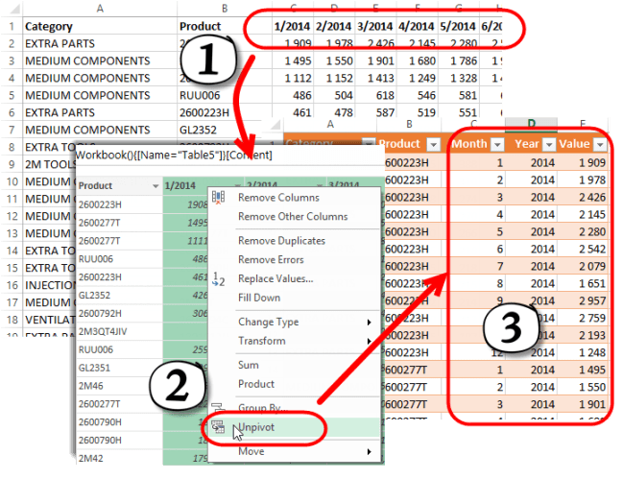
Task: Select Remove Columns menu entry
Action: pyautogui.click(x=278, y=198)
